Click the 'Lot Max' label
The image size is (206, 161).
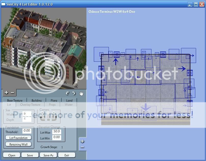tap(45, 133)
